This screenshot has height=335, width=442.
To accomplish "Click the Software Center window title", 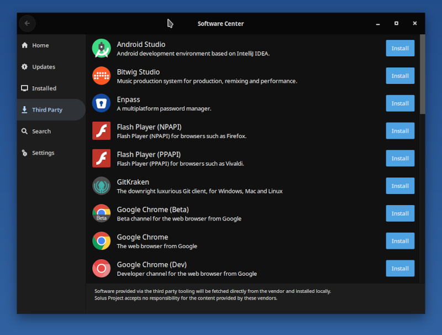I will tap(220, 24).
